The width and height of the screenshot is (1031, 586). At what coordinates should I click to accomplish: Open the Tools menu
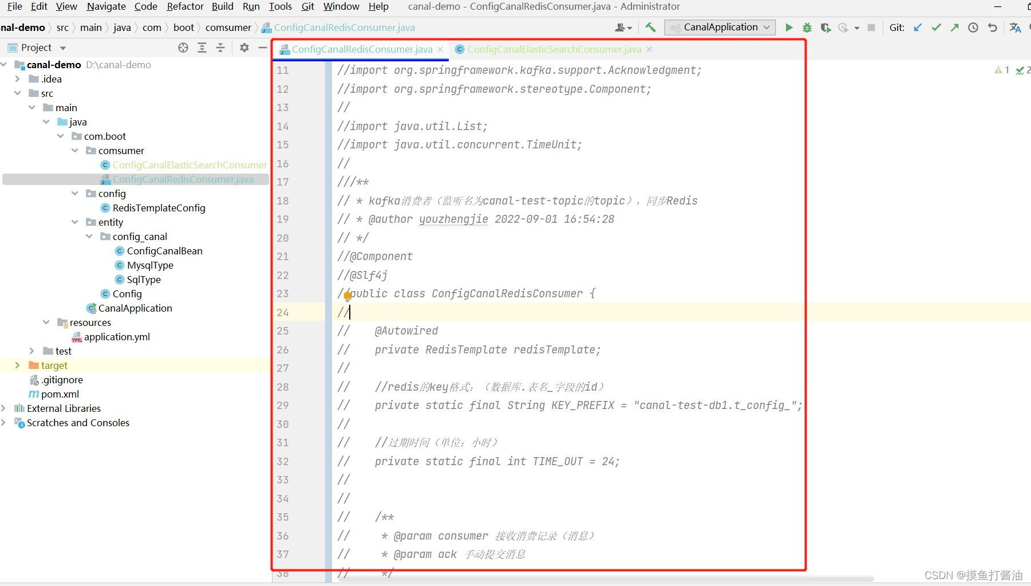[280, 6]
